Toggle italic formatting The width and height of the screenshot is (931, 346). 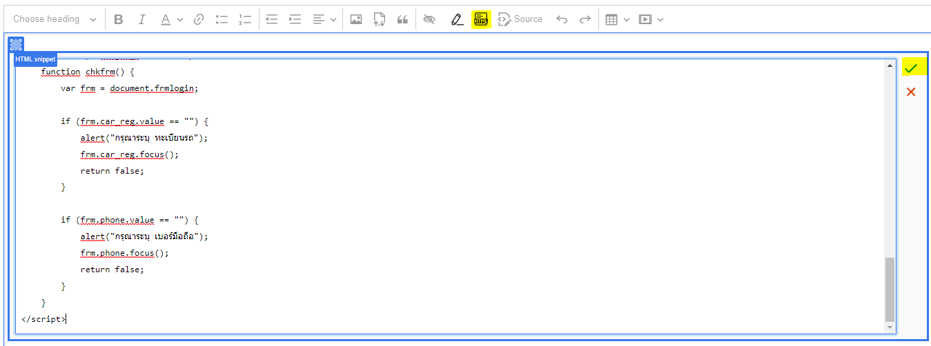[142, 19]
